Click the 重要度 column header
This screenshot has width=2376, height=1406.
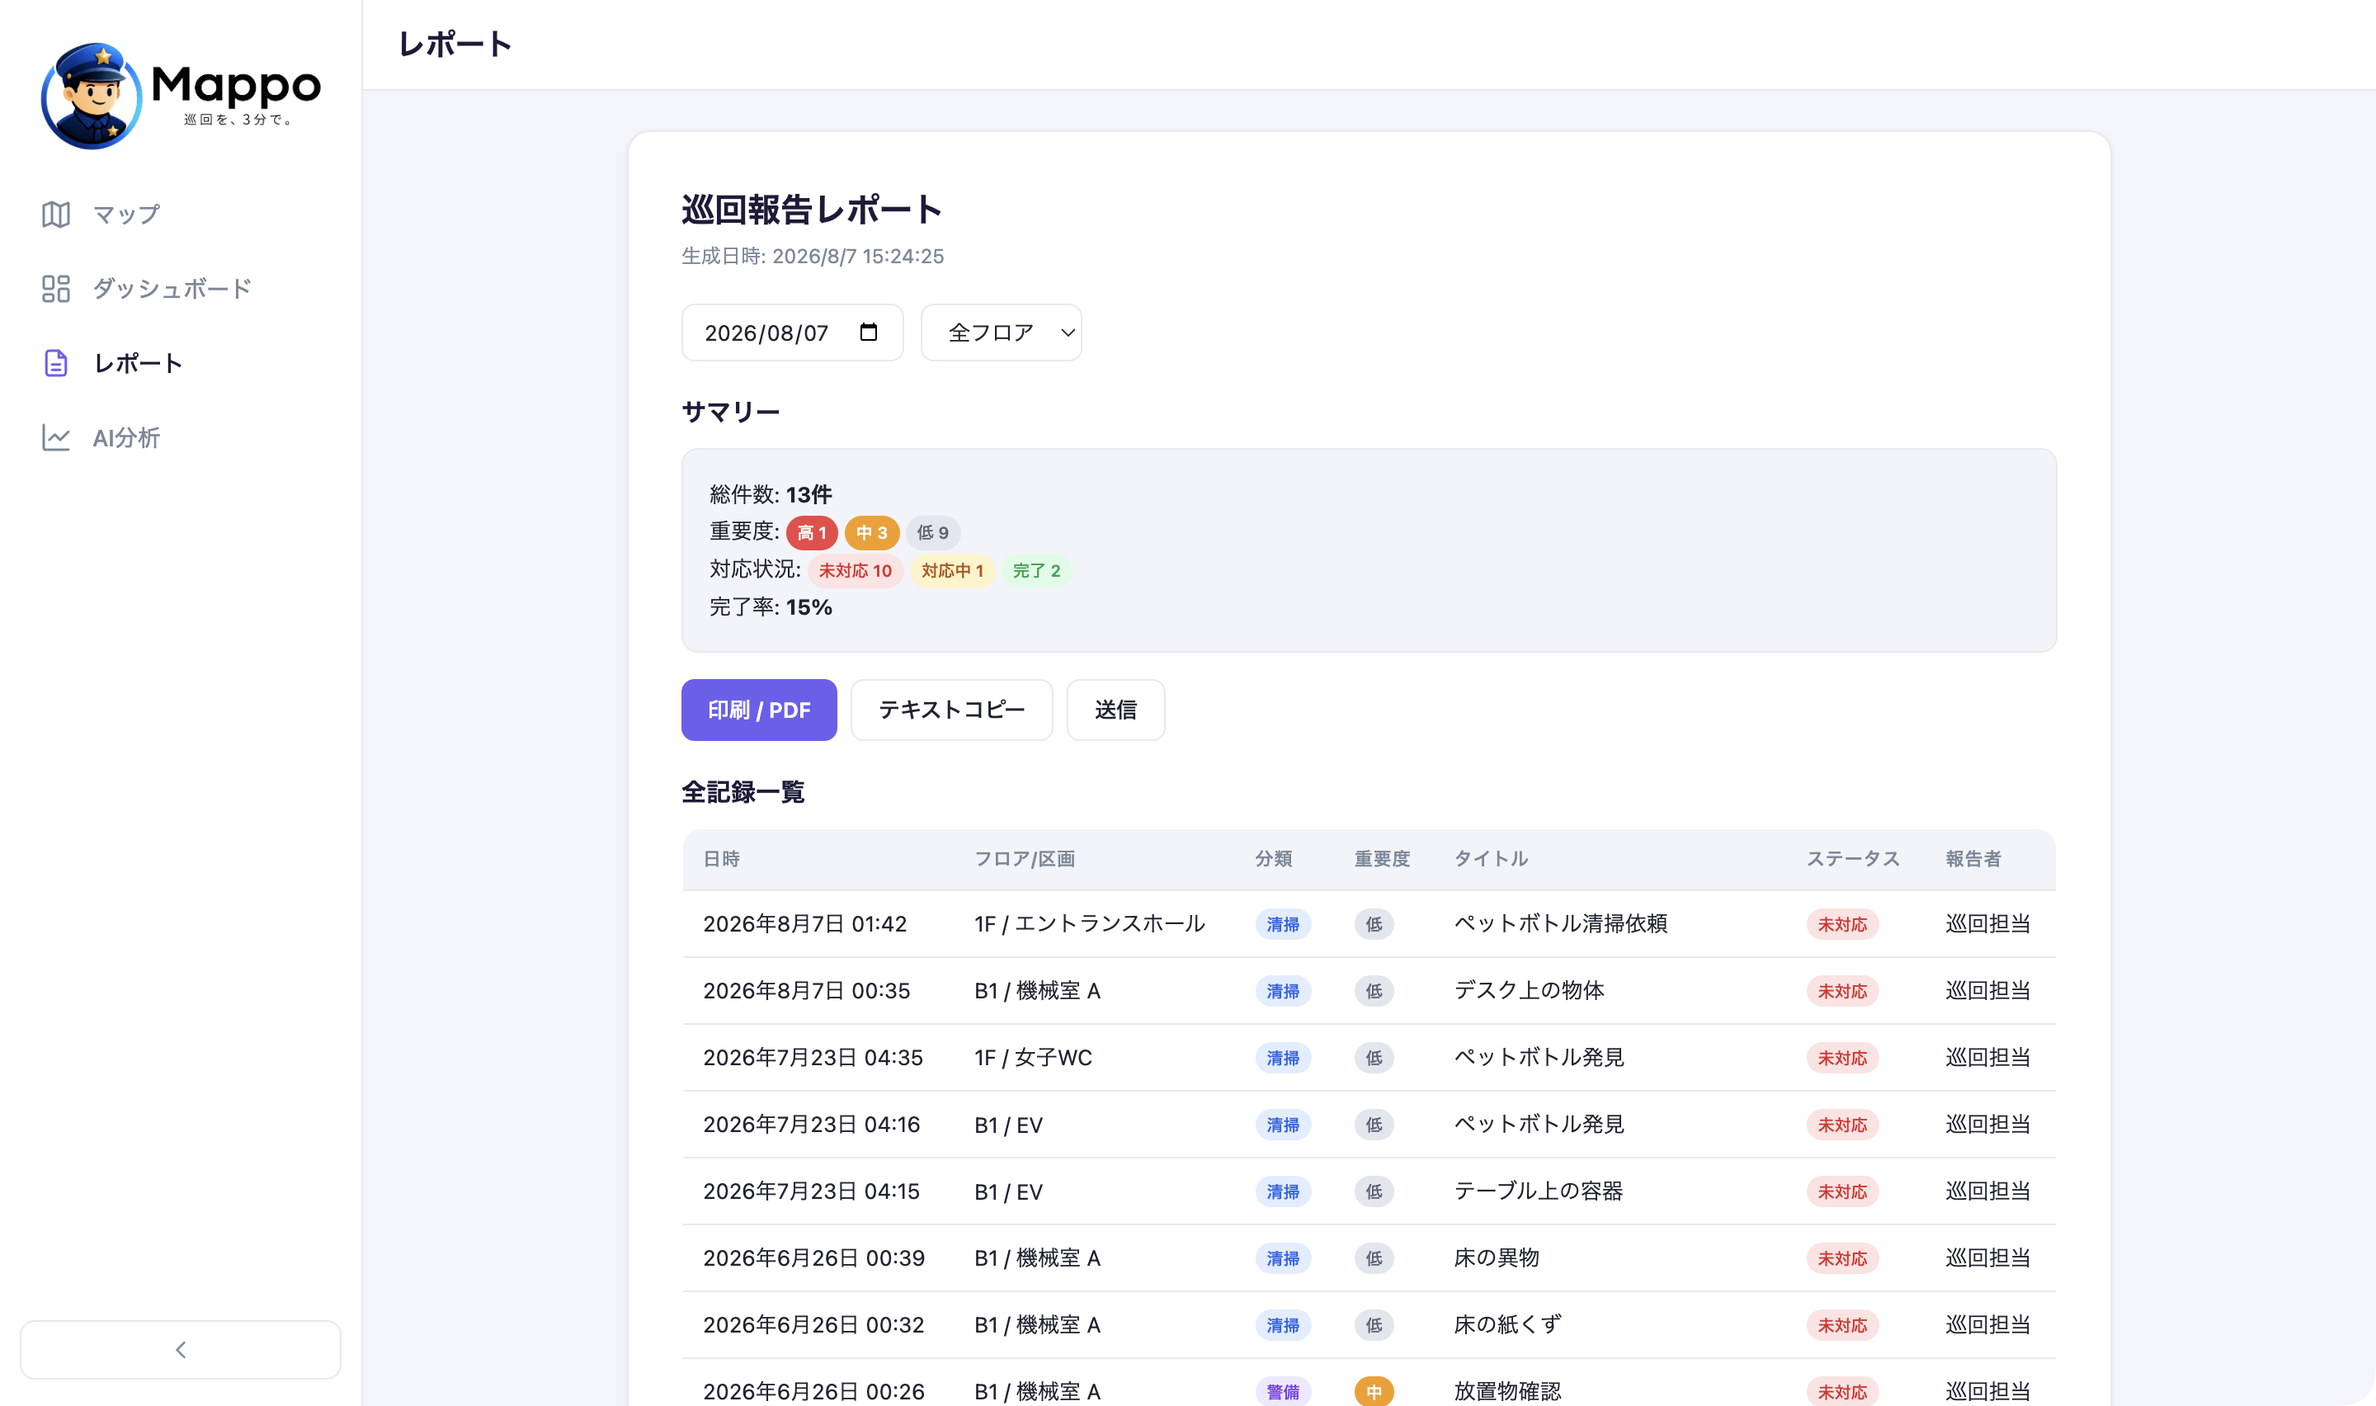[x=1382, y=858]
